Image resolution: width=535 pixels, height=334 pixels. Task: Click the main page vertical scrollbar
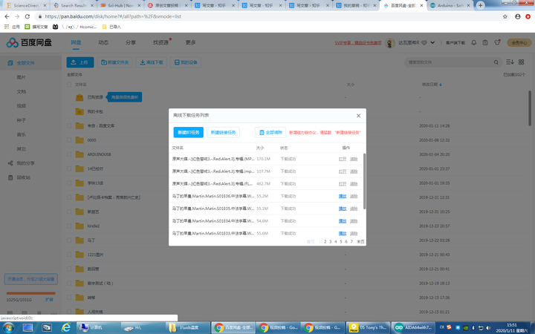coord(530,108)
